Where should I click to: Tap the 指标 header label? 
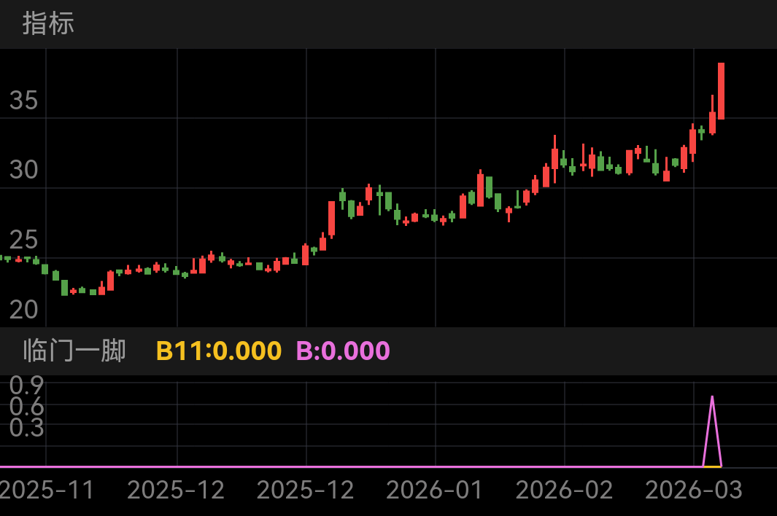(x=48, y=23)
